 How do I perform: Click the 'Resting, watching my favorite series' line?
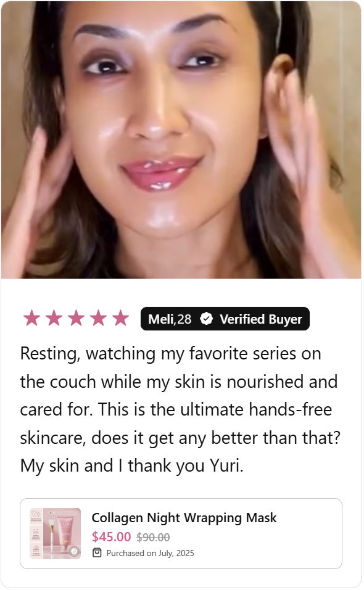click(170, 354)
